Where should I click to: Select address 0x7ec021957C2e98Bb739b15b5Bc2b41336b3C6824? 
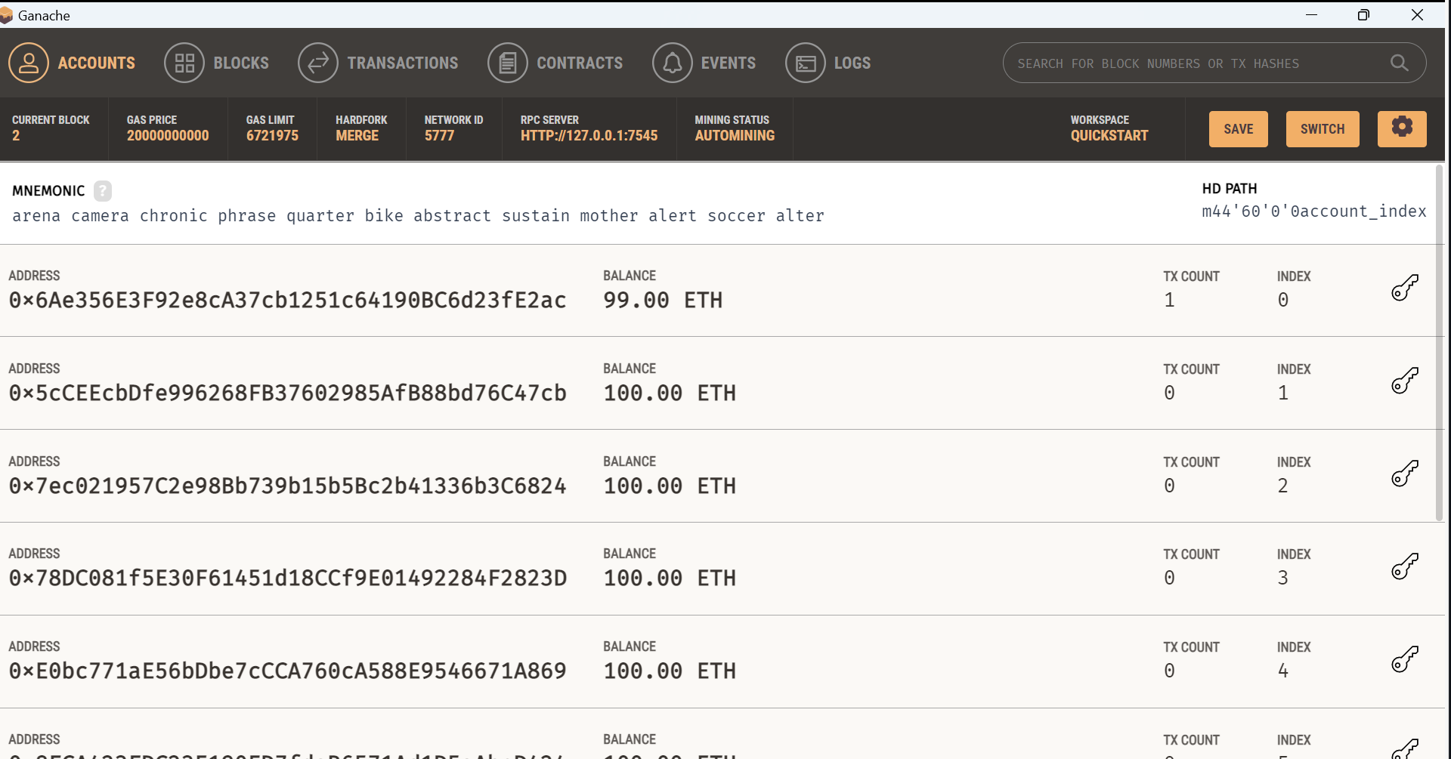coord(287,486)
